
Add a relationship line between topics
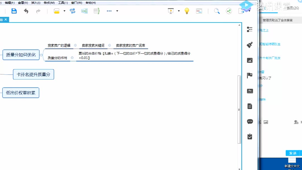(x=73, y=11)
